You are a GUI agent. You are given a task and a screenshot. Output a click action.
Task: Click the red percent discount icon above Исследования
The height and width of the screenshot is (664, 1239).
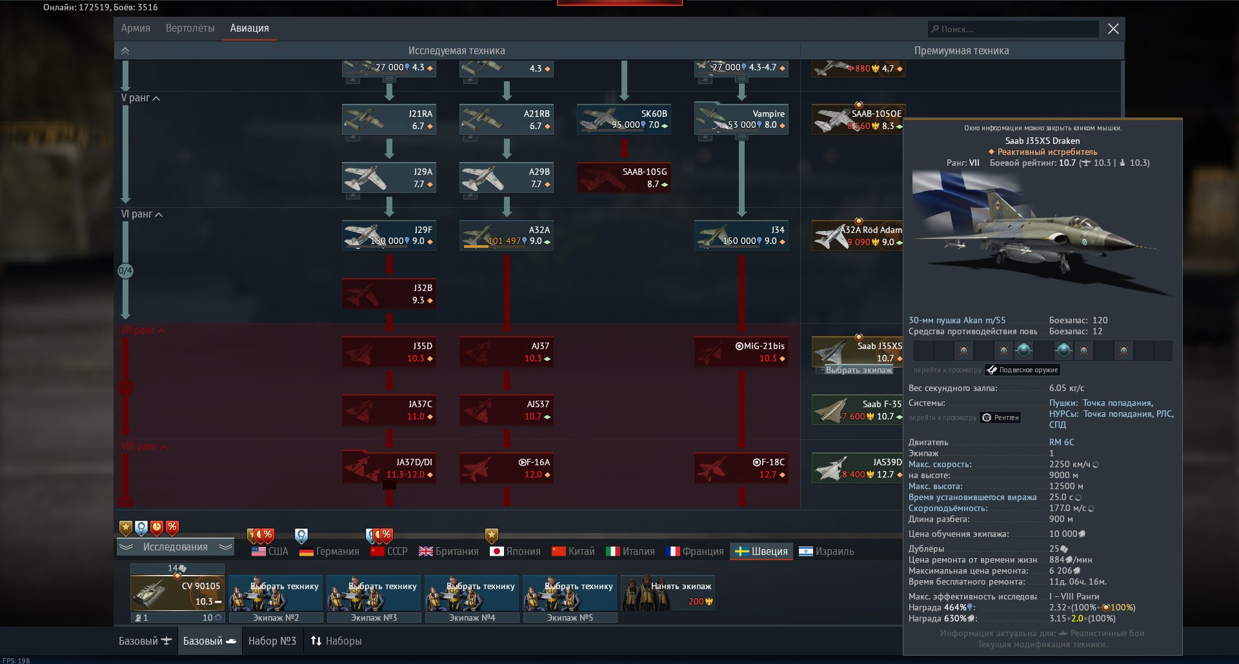[x=172, y=528]
